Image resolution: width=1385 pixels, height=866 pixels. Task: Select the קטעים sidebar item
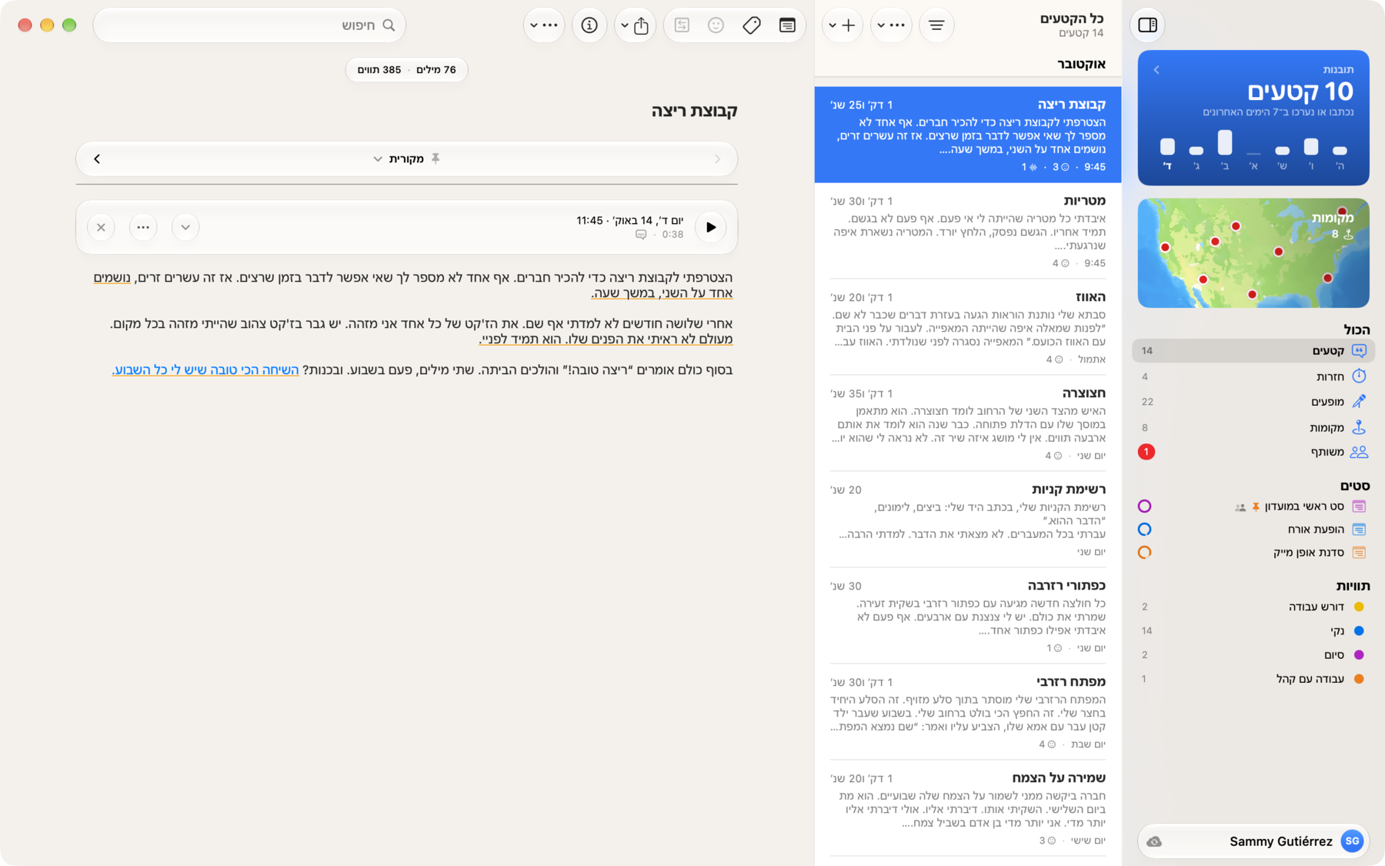tap(1253, 351)
